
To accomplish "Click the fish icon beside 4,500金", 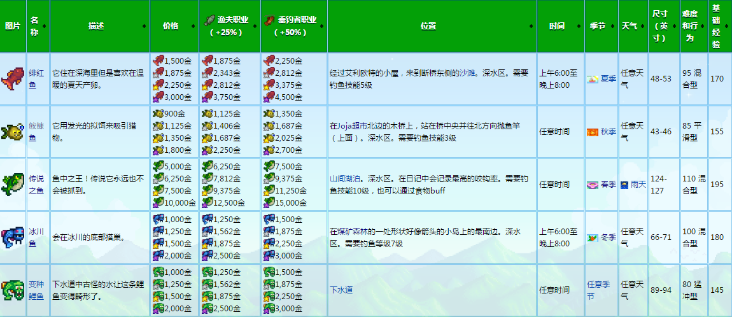I will [x=269, y=97].
